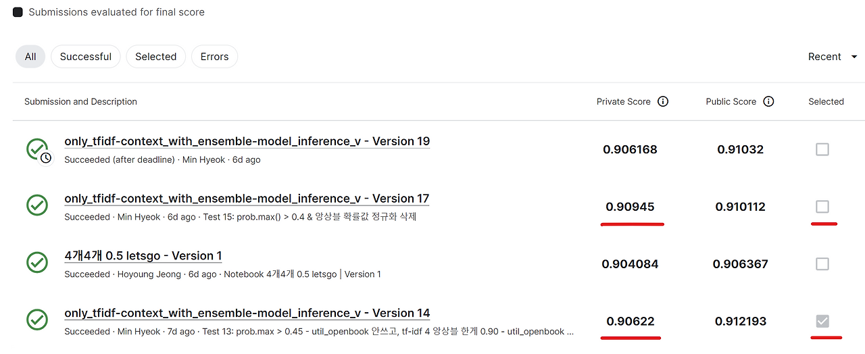Click the dropdown arrow next to Recent
865x354 pixels.
coord(854,57)
